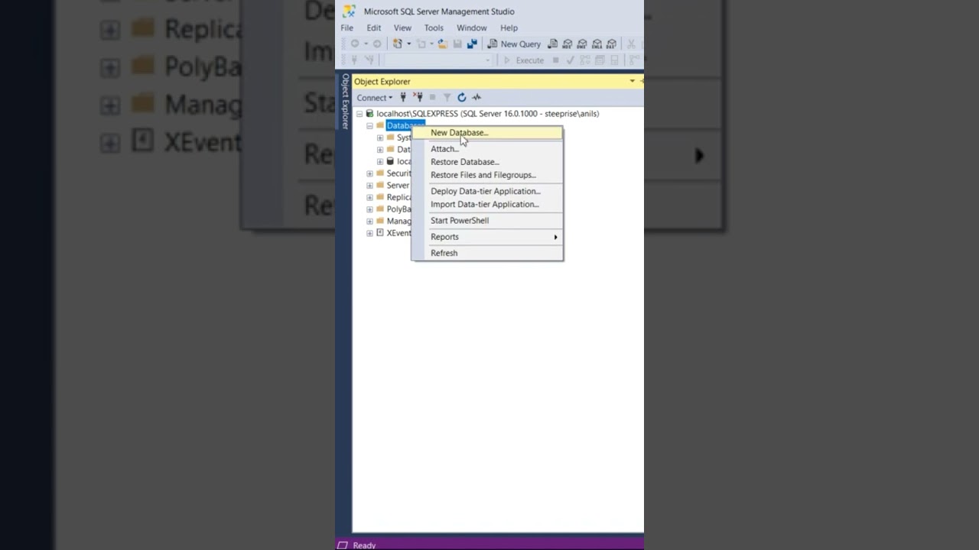Open the New Project icon's dropdown arrow

[408, 44]
